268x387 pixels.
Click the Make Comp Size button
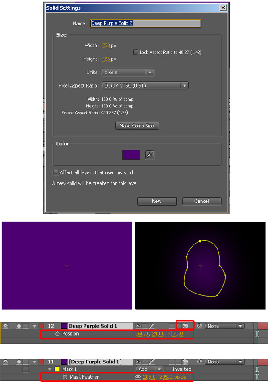(x=137, y=126)
